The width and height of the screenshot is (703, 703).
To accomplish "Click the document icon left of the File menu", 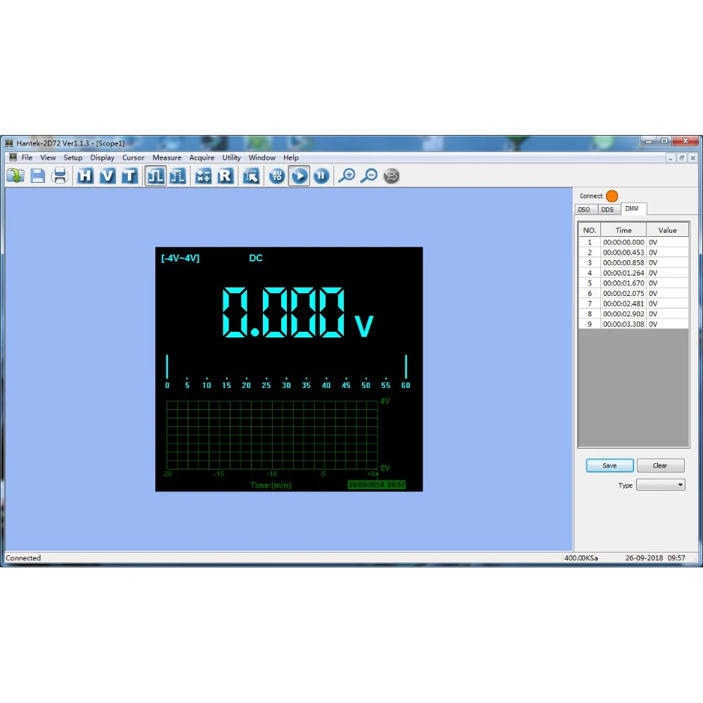I will [x=13, y=157].
